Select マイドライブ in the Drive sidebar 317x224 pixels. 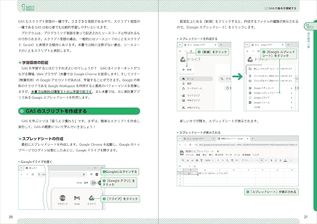(x=193, y=96)
